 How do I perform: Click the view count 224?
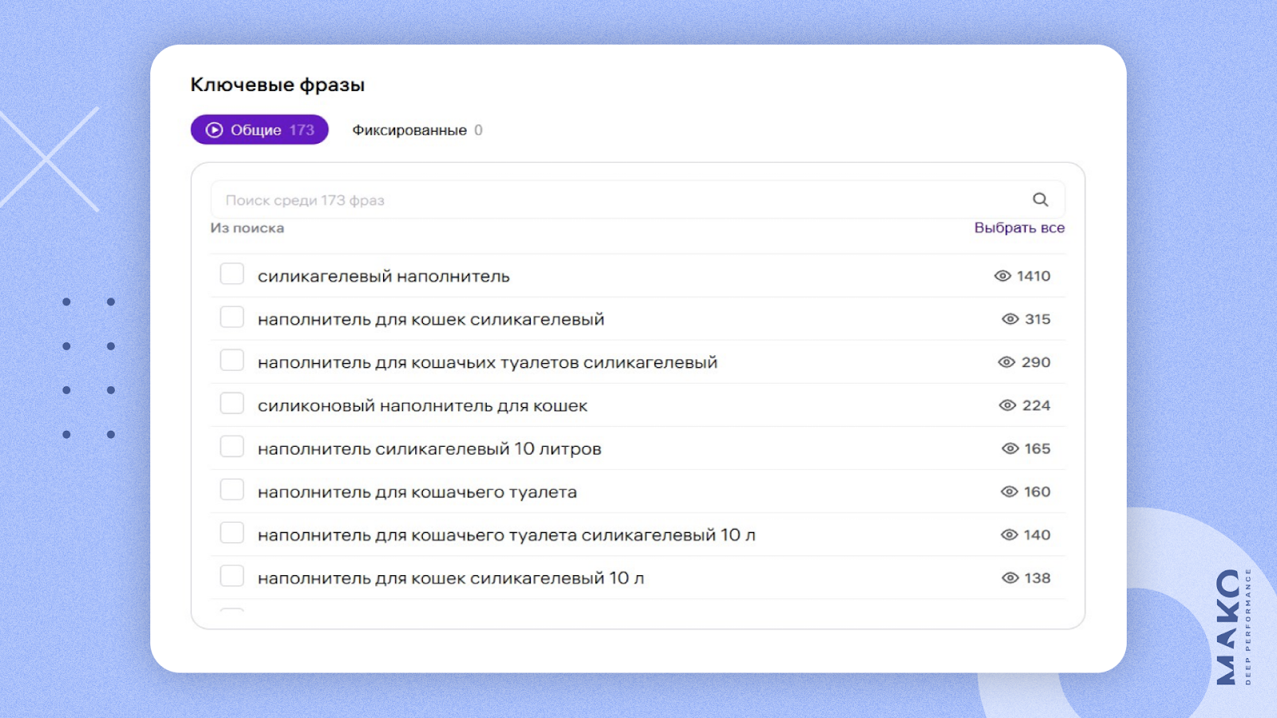tap(1036, 405)
